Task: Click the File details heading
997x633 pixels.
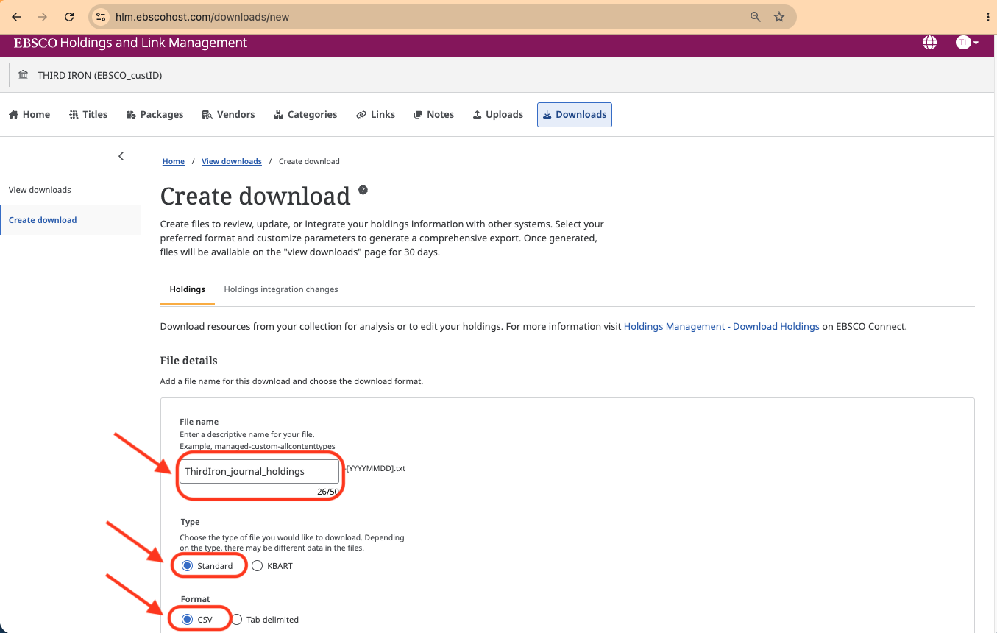Action: pyautogui.click(x=188, y=361)
